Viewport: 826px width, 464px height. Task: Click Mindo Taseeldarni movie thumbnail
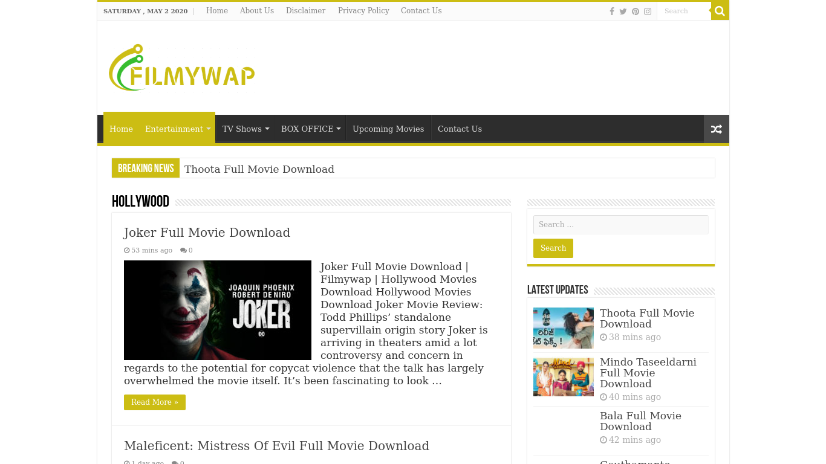click(x=564, y=377)
